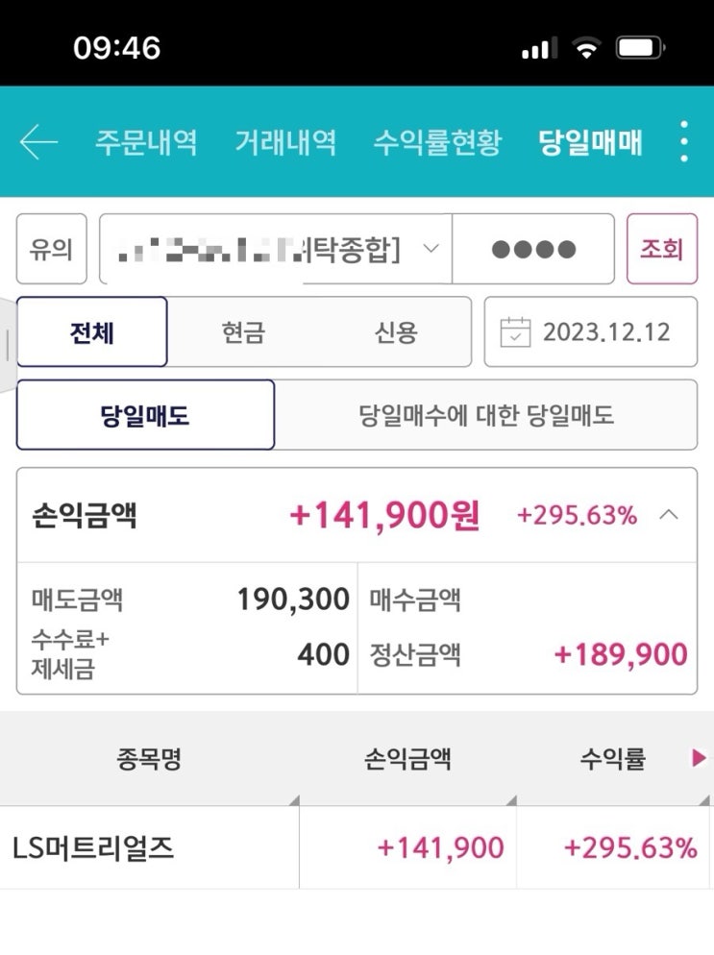Select the 신용 filter option
The width and height of the screenshot is (714, 955).
(x=395, y=331)
